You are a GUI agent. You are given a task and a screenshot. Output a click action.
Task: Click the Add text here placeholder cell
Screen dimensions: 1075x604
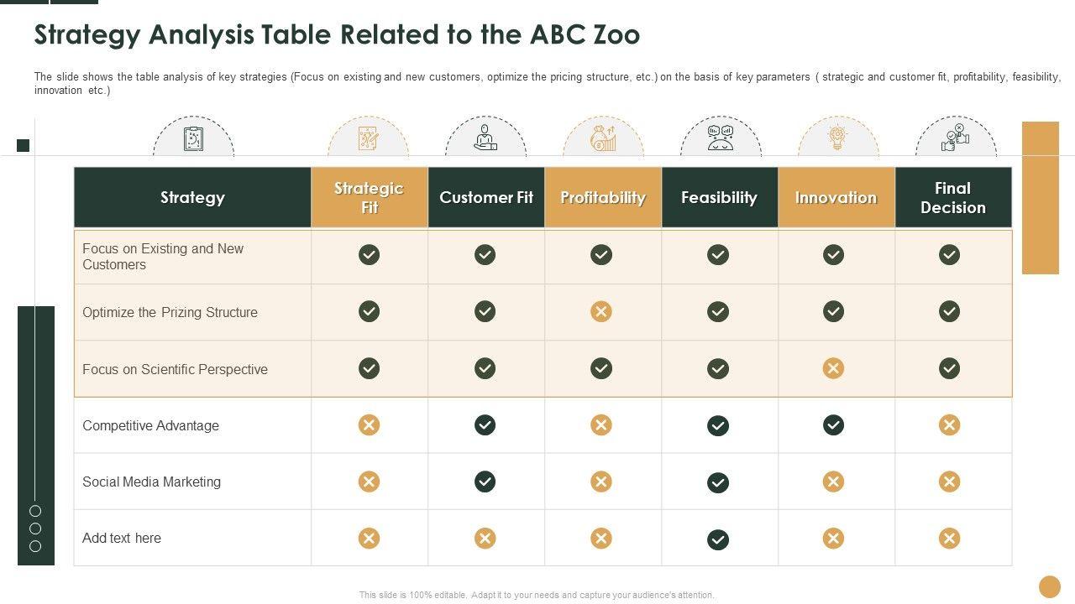[x=122, y=539]
